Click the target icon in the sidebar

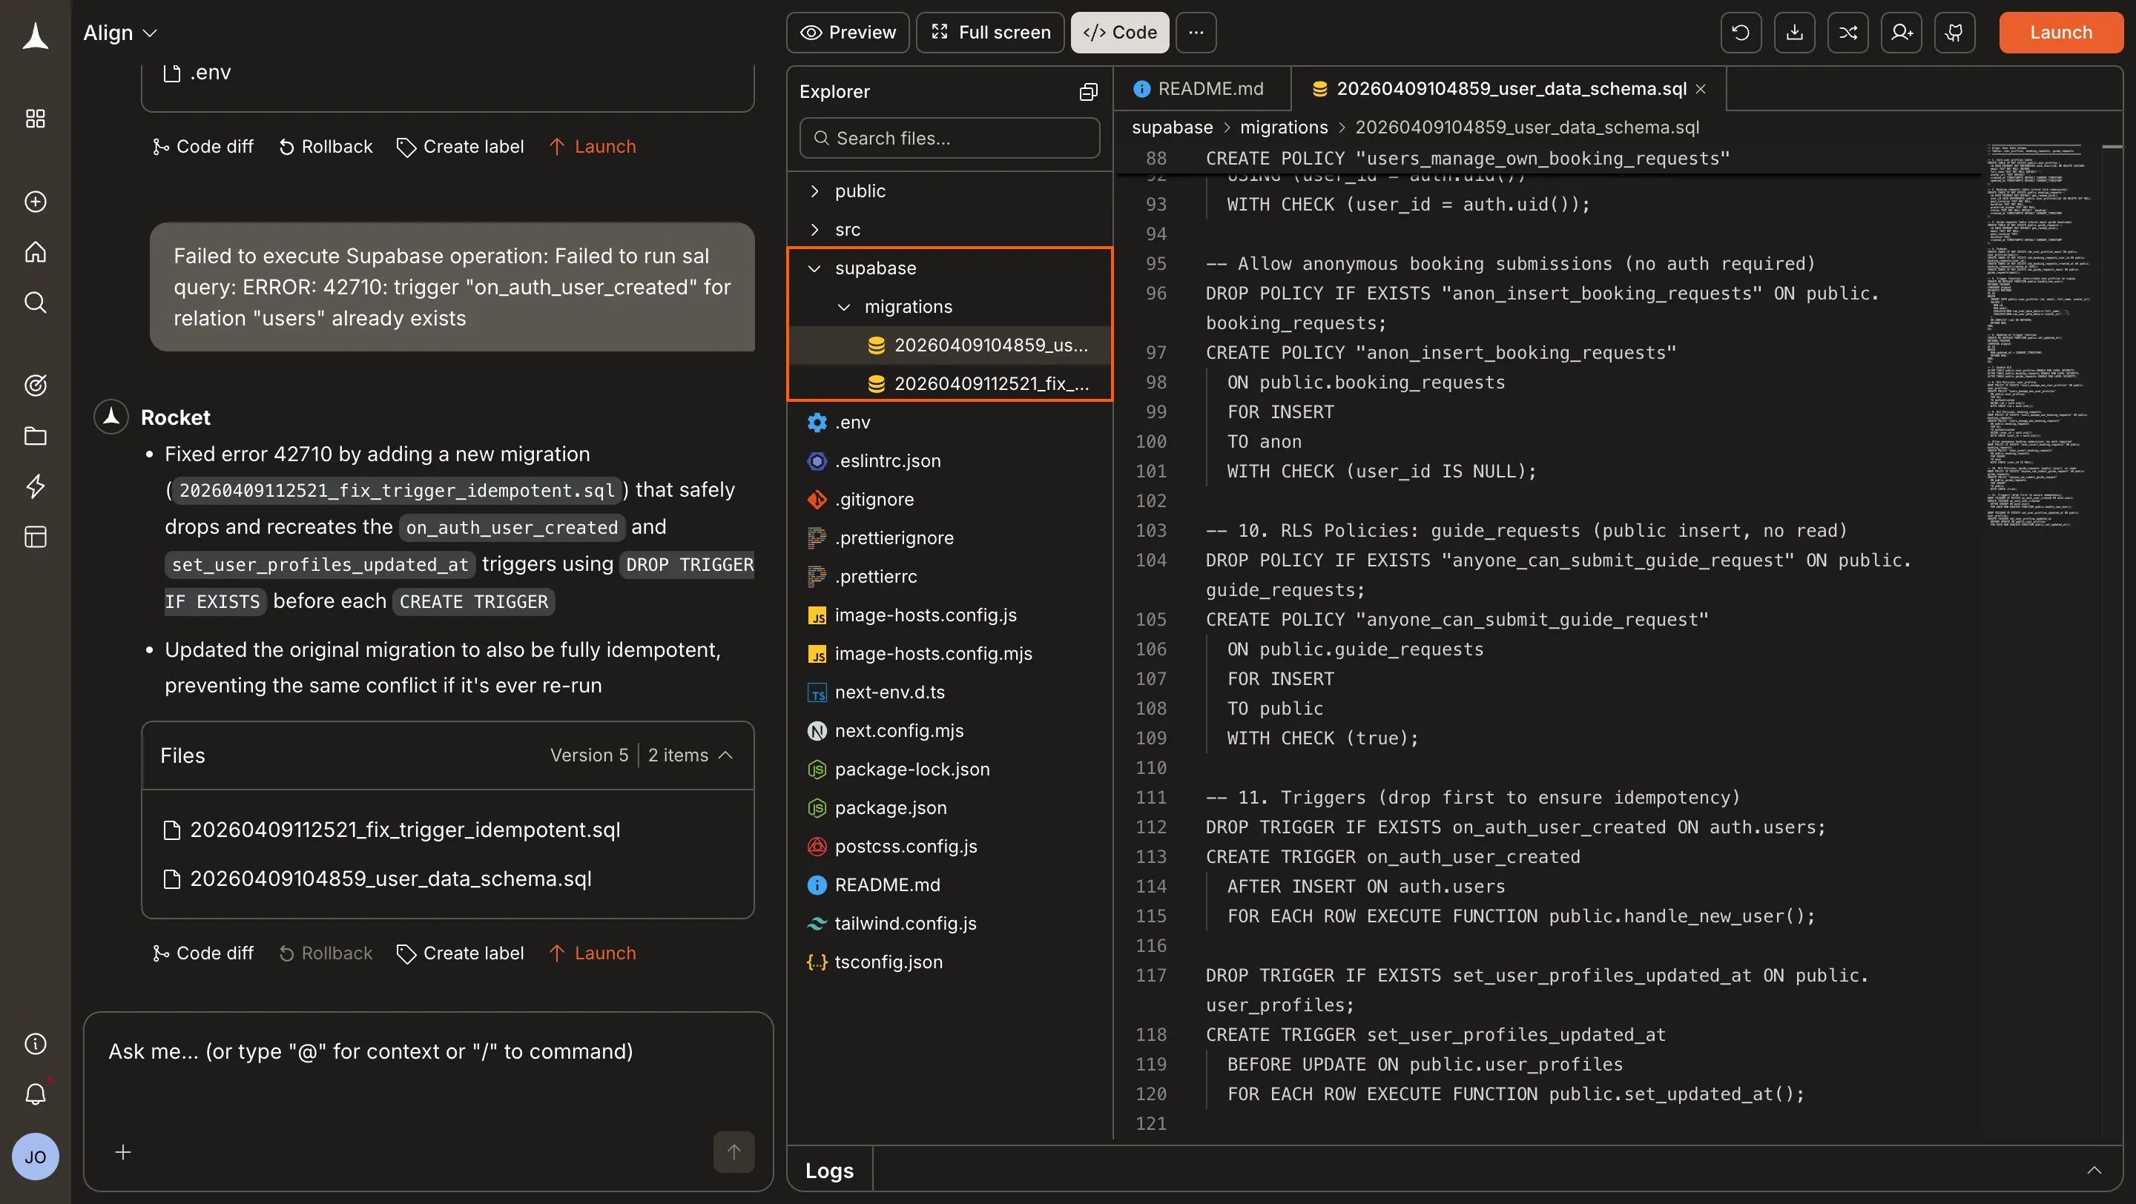[x=35, y=386]
